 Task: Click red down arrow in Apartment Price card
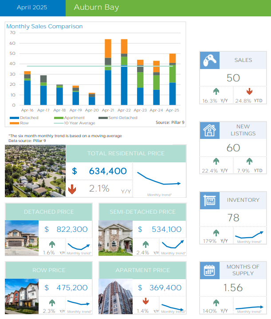pos(145,302)
